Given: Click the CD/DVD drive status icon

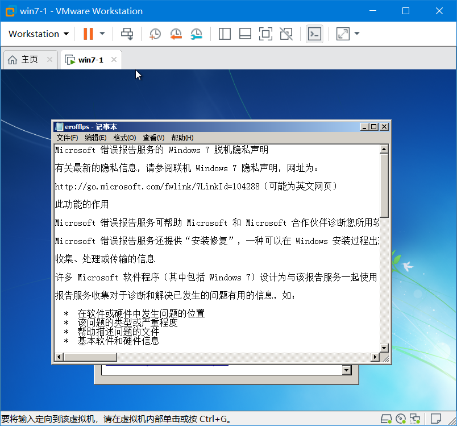Looking at the screenshot, I should pyautogui.click(x=401, y=419).
